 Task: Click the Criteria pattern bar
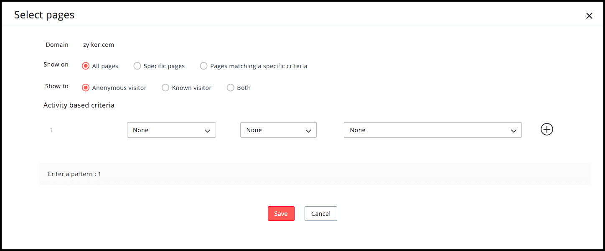315,174
